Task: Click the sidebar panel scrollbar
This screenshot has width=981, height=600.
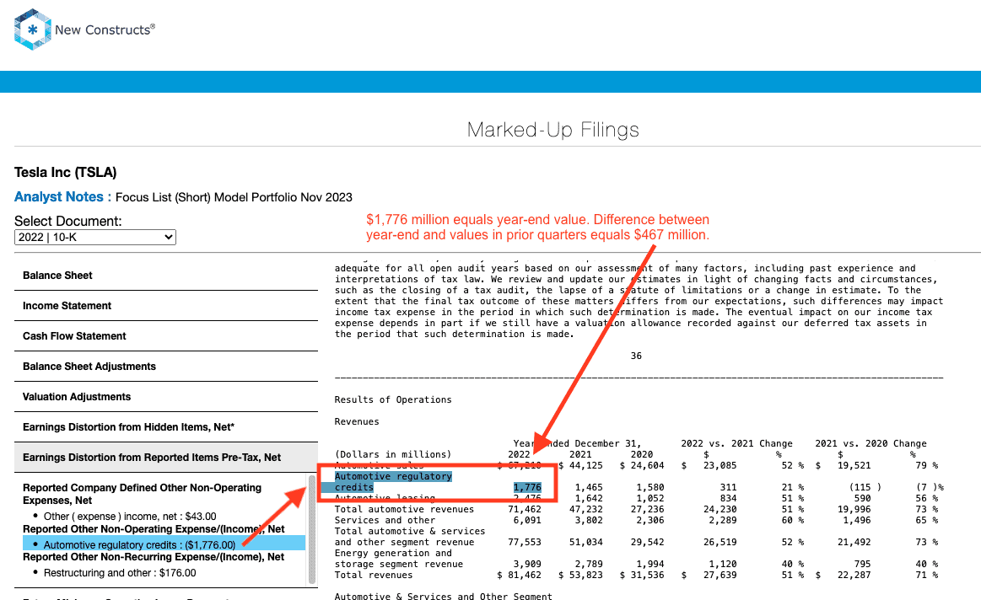Action: click(312, 530)
